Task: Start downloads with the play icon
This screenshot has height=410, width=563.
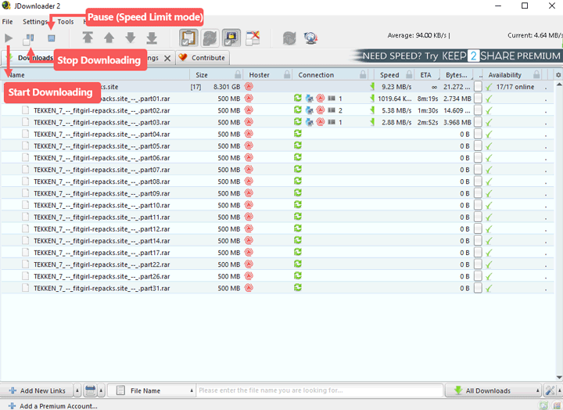Action: (9, 38)
